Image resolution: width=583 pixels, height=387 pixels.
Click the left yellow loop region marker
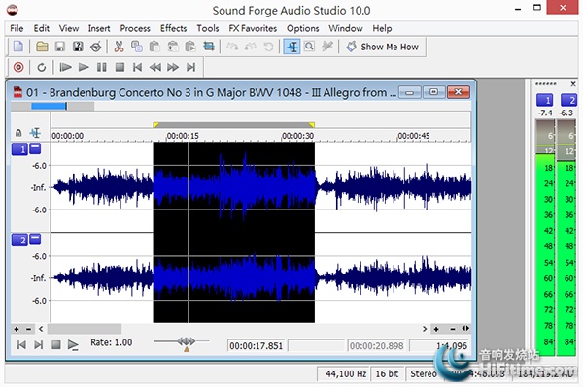tap(156, 125)
